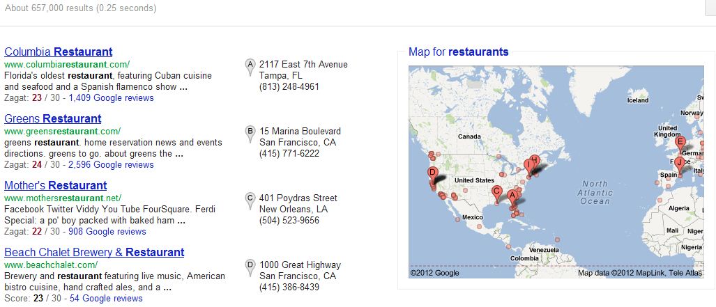Open the Greens Restaurant result title
This screenshot has width=716, height=307.
click(x=52, y=118)
